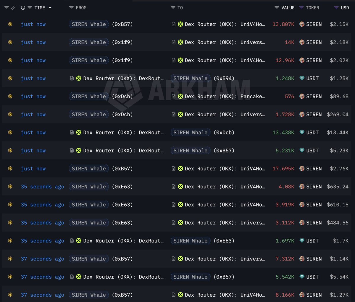355x302 pixels.
Task: Click contract document icon in FROM cell, $5.54K row
Action: (72, 277)
